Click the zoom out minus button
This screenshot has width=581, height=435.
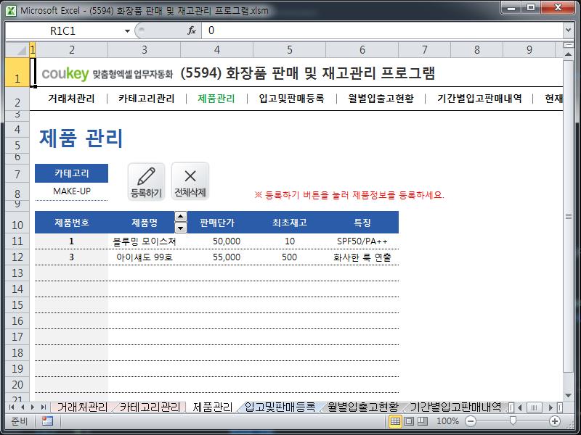(471, 421)
